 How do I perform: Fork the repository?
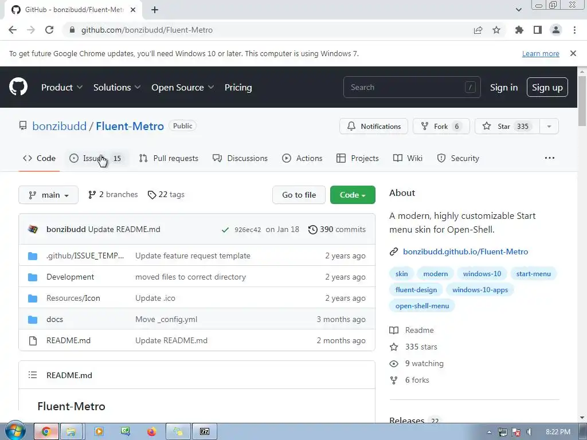(x=441, y=127)
